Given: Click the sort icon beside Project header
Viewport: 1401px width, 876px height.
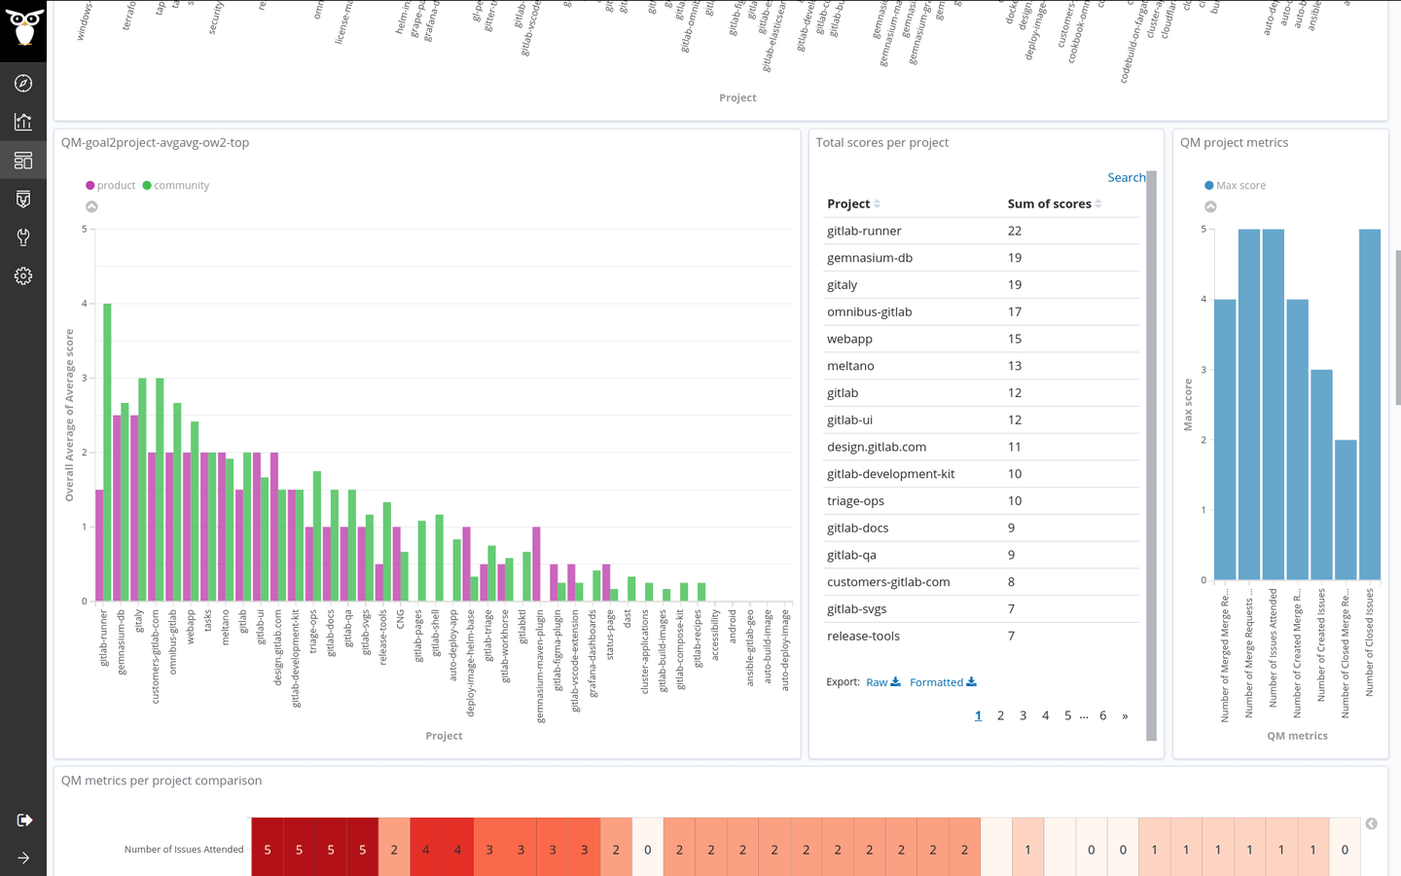Looking at the screenshot, I should (877, 203).
